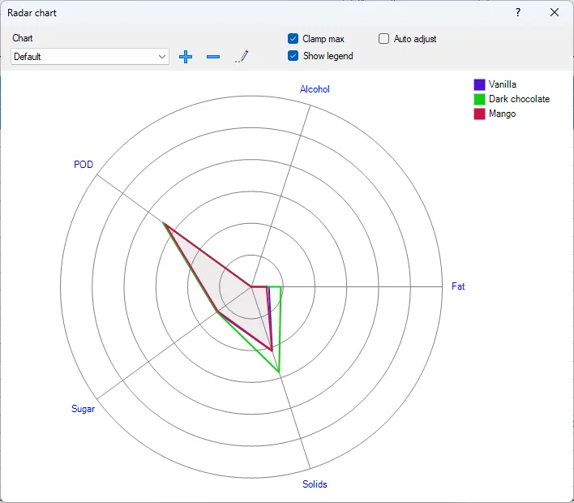Click the Dark chocolate legend text

(x=519, y=99)
